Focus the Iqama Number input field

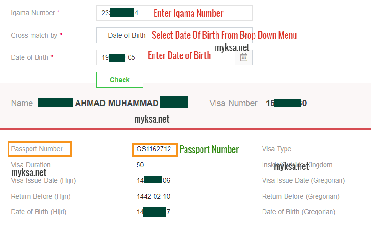(174, 13)
